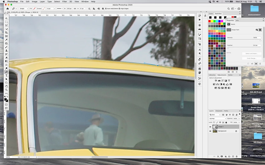The height and width of the screenshot is (165, 265).
Task: Select the Zoom tool in the toolbar
Action: click(7, 90)
